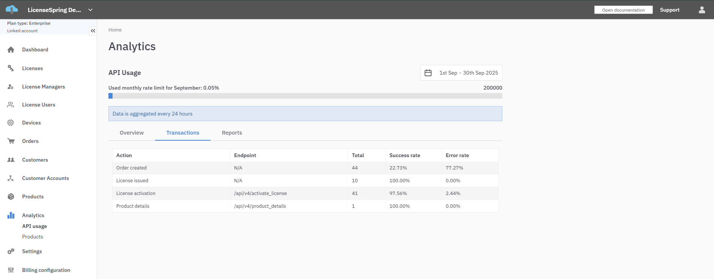Viewport: 714px width, 279px height.
Task: Open the date range picker
Action: 461,73
